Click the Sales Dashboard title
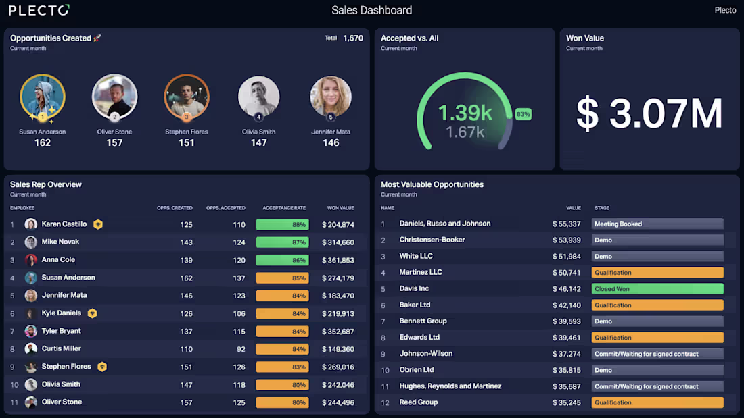Viewport: 744px width, 418px height. click(x=371, y=10)
